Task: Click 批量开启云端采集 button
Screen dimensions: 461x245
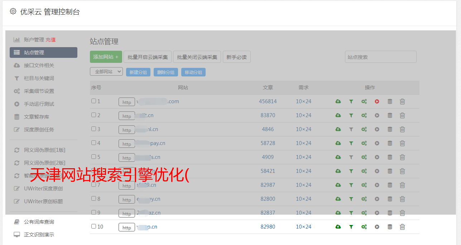Action: (x=148, y=57)
